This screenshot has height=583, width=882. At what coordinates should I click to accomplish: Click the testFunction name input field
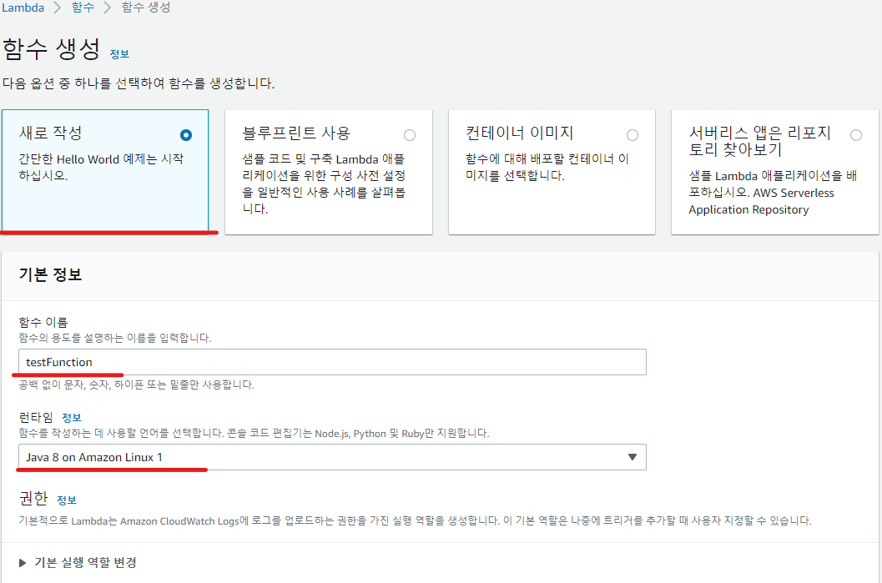coord(332,362)
